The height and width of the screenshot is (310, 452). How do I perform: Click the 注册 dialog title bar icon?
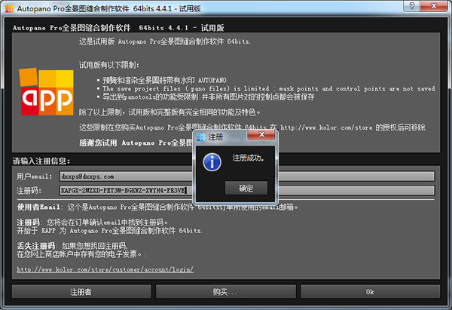point(200,137)
